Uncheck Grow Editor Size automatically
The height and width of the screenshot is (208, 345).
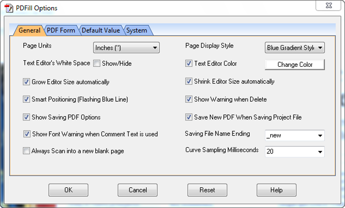26,82
